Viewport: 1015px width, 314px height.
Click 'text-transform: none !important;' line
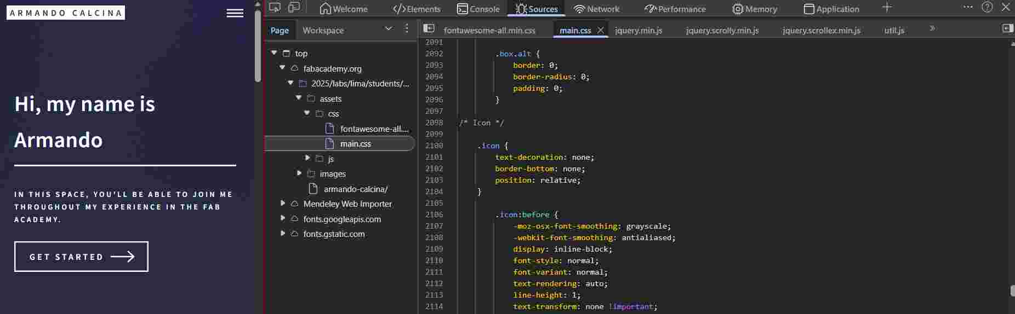click(585, 306)
